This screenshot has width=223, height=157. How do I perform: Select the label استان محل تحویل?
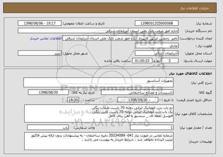pyautogui.click(x=198, y=53)
